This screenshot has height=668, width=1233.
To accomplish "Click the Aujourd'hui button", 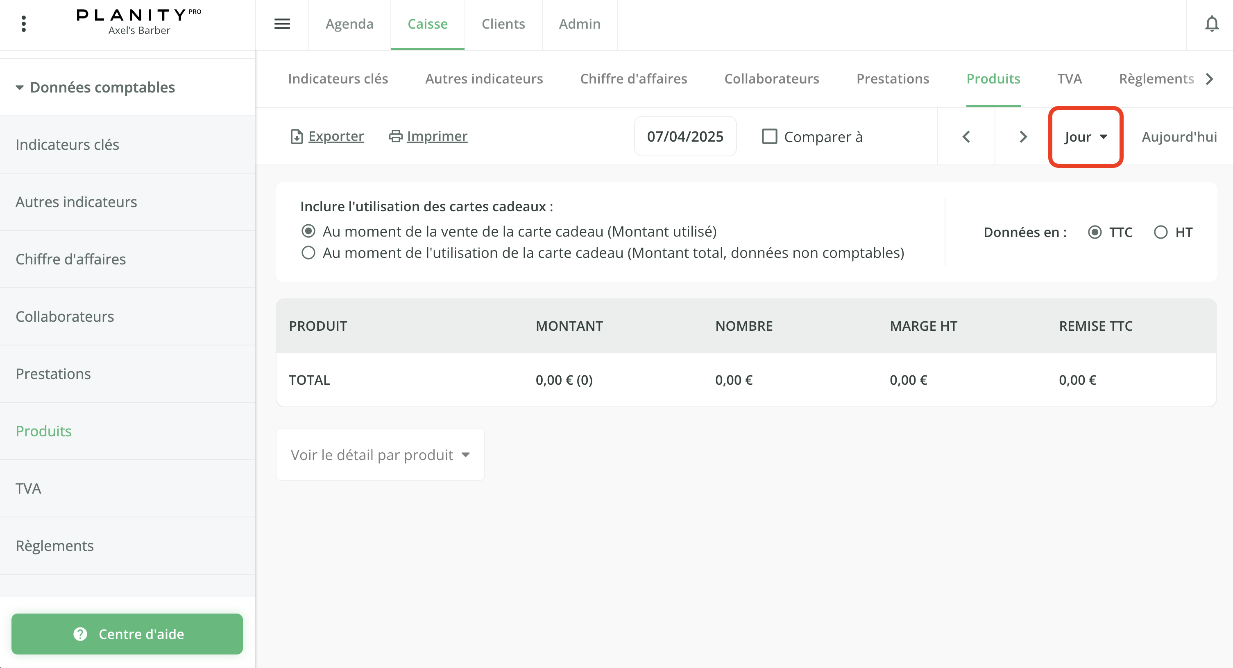I will 1179,137.
